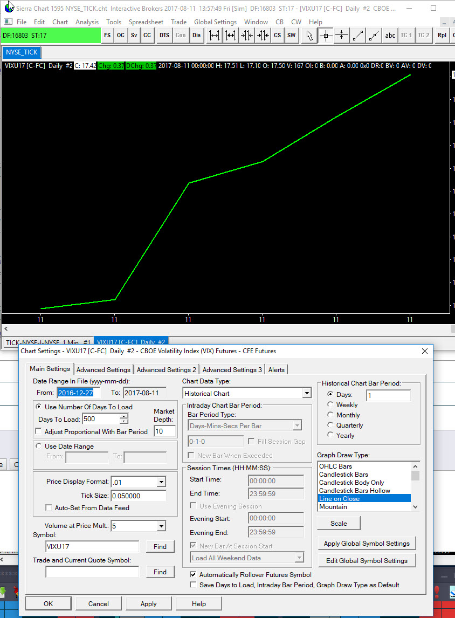Select Use Number Of Days To Load
455x618 pixels.
pyautogui.click(x=38, y=407)
